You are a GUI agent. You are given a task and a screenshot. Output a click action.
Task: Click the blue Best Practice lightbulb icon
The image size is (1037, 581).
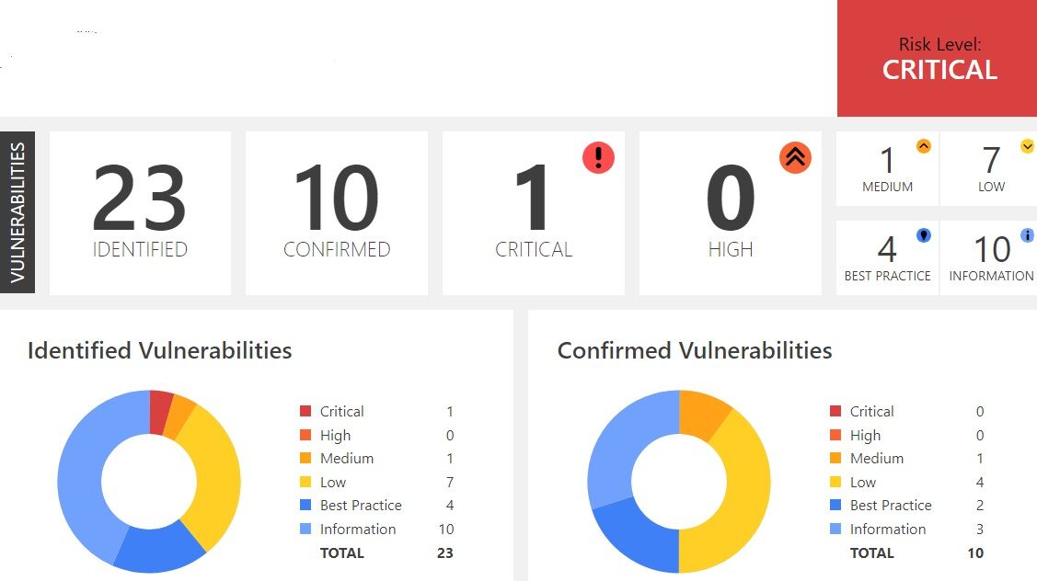[x=923, y=234]
